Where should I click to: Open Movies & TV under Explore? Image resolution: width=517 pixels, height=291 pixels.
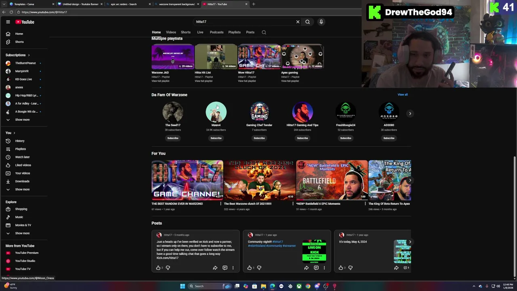point(24,225)
